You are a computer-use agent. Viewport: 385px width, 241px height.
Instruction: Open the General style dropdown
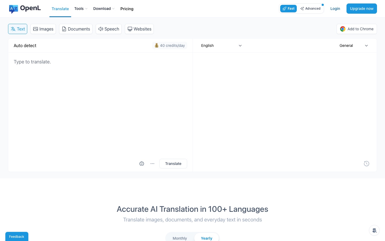pyautogui.click(x=354, y=46)
